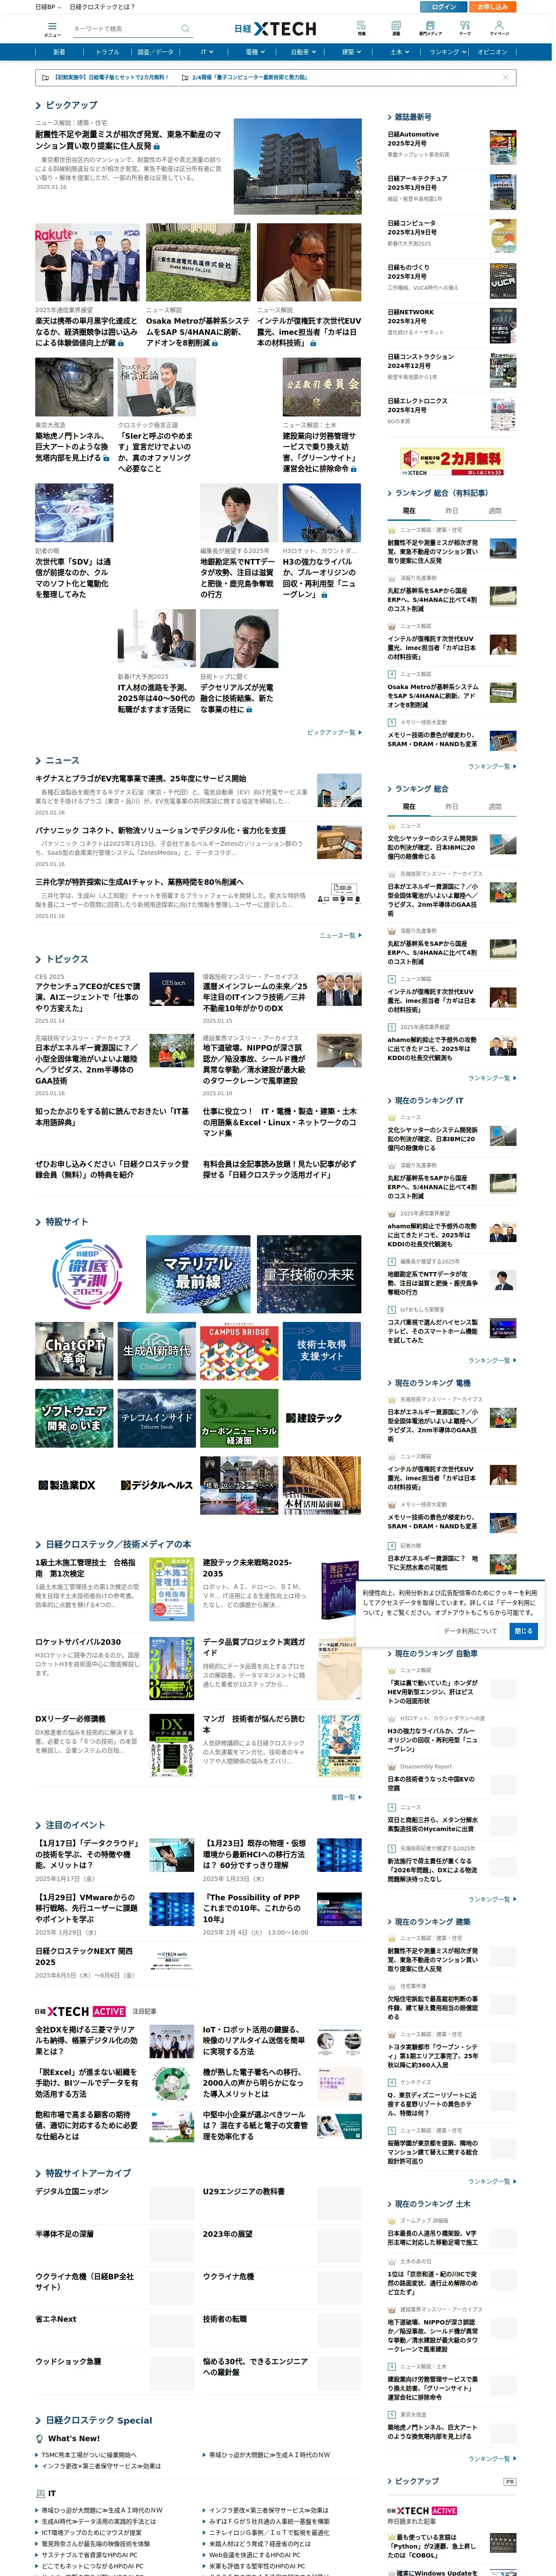556x2576 pixels.
Task: Open the 特集 header icon
Action: point(361,28)
